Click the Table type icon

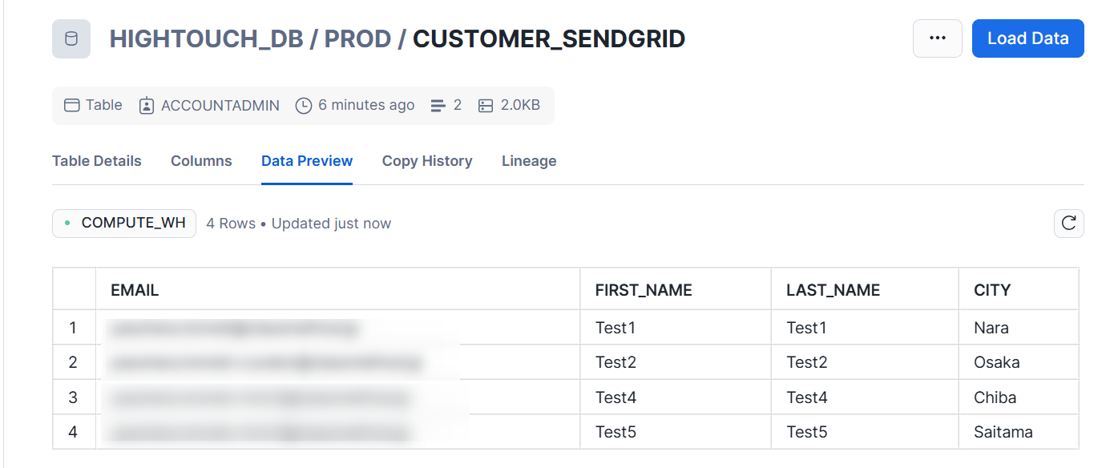tap(72, 105)
